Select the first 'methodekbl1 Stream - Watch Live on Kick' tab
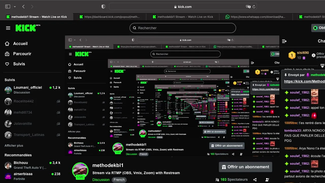The height and width of the screenshot is (183, 325). [x=37, y=17]
